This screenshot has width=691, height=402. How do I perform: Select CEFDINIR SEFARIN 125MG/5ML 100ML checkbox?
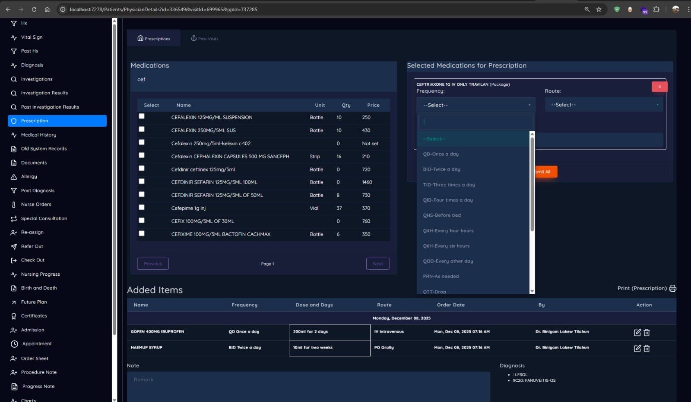coord(142,181)
